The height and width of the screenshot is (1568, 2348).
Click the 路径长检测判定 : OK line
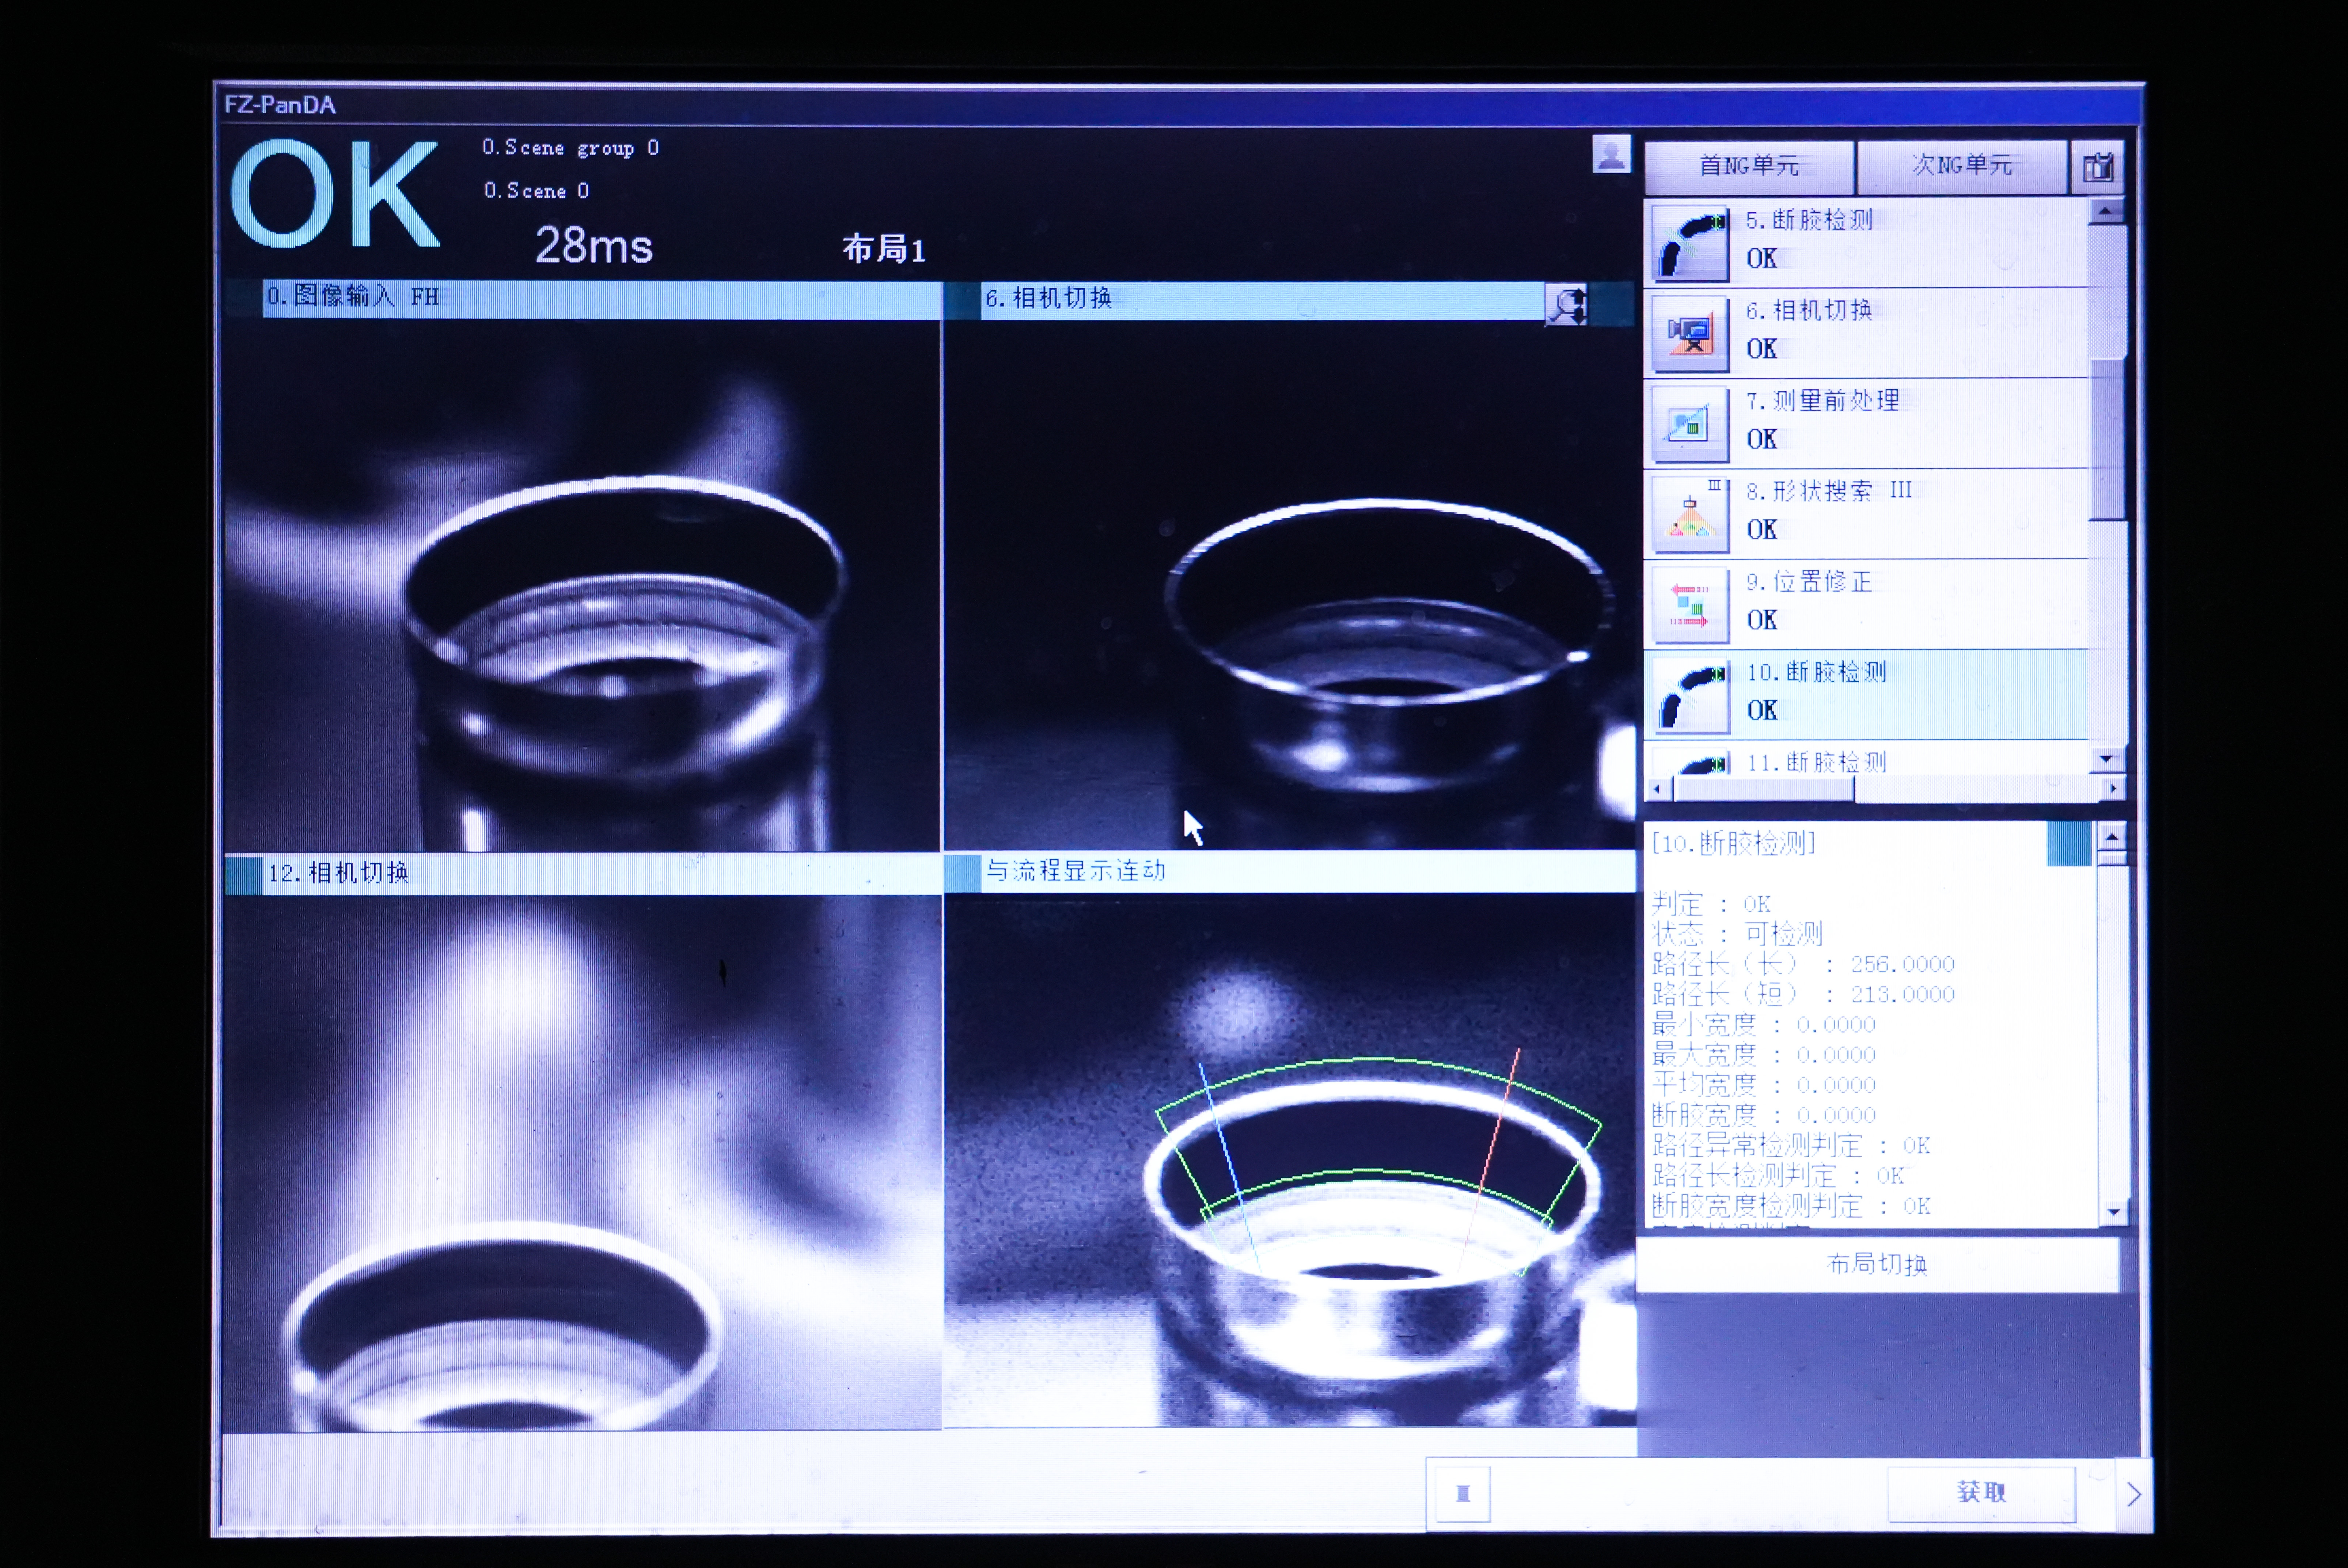click(x=1778, y=1175)
